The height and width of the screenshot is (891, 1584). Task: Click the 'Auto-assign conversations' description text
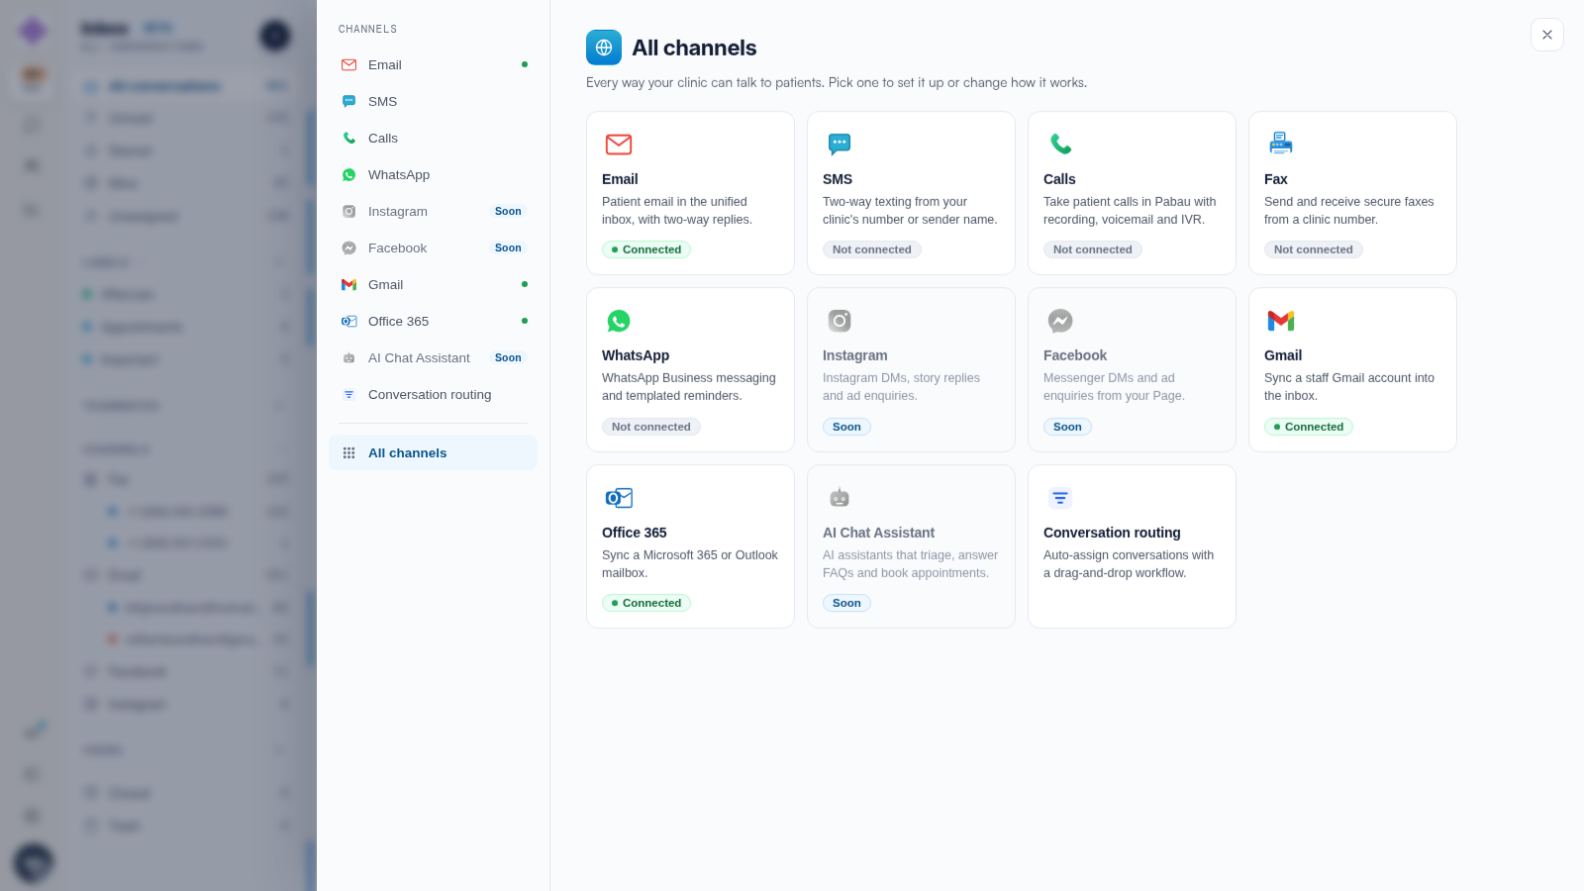(1129, 564)
